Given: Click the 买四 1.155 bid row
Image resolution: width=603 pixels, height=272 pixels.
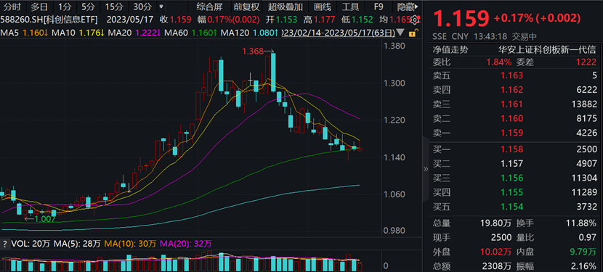Looking at the screenshot, I should [515, 192].
